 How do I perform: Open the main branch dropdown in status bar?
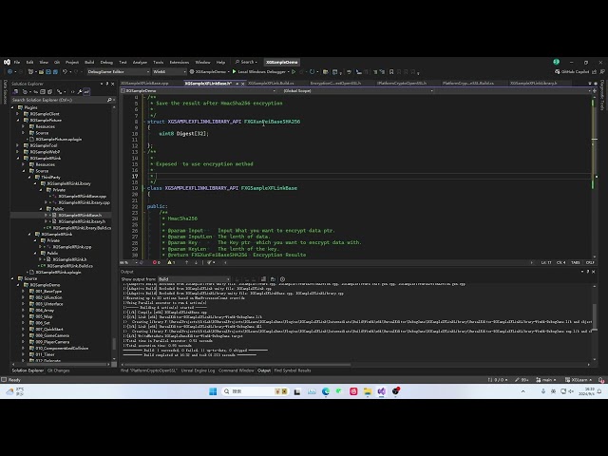click(546, 380)
